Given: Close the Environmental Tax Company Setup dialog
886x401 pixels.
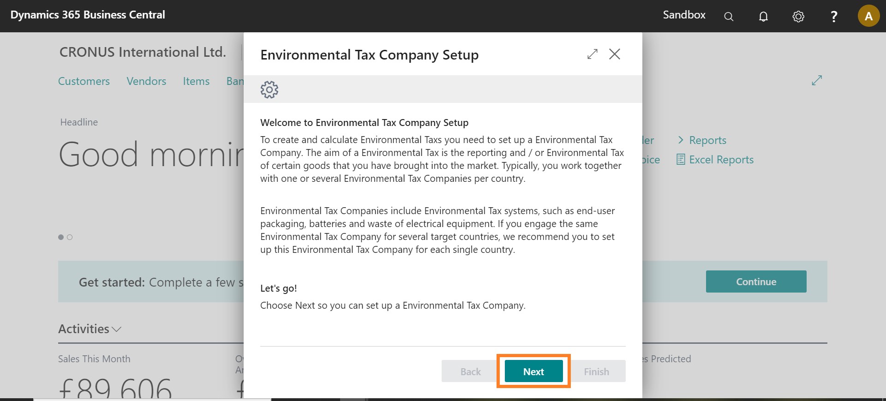Looking at the screenshot, I should 615,54.
